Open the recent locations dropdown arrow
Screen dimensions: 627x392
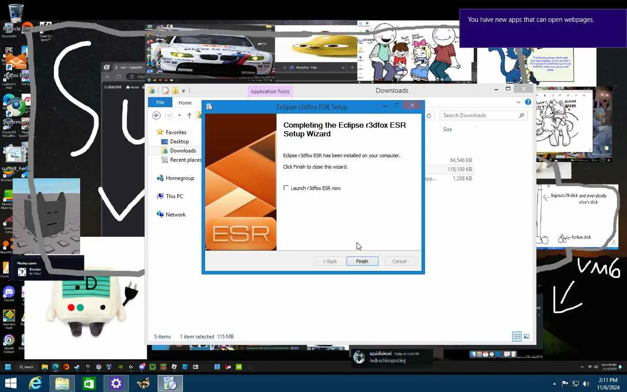179,115
